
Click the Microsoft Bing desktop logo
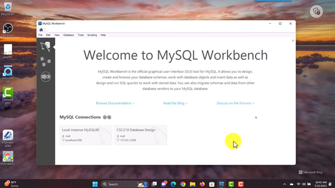(x=310, y=172)
